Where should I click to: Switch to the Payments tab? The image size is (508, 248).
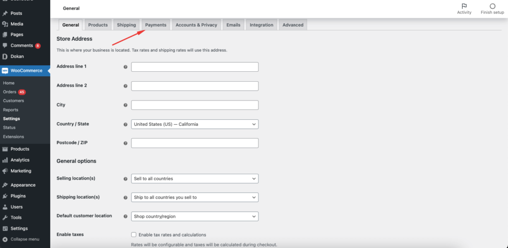pyautogui.click(x=155, y=25)
